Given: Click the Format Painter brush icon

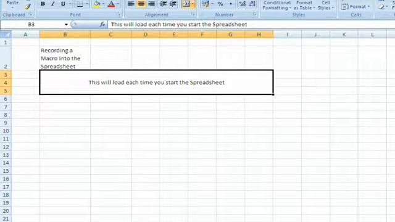Looking at the screenshot, I should [28, 7].
